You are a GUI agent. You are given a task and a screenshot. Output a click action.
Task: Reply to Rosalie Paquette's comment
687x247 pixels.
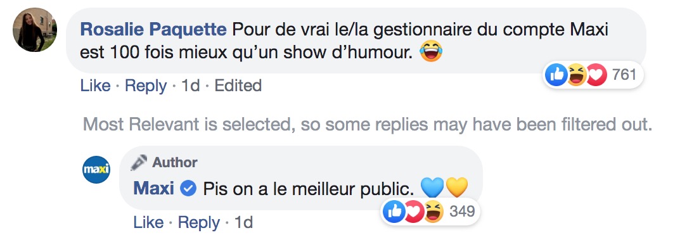click(146, 86)
